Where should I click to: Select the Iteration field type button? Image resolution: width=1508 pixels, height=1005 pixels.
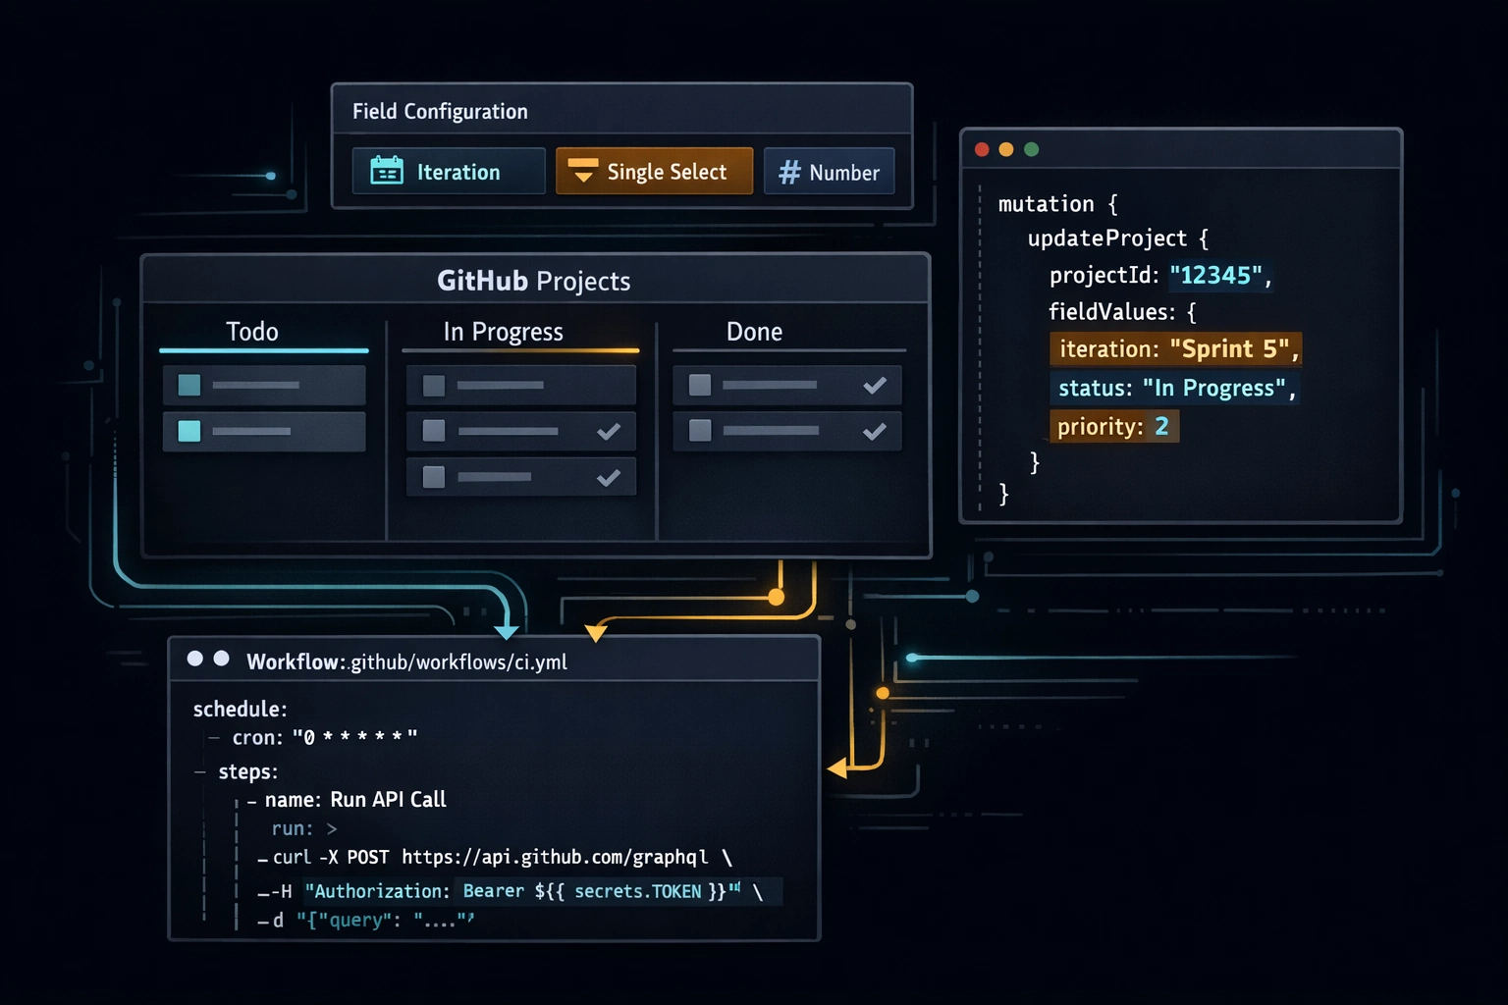pyautogui.click(x=449, y=171)
